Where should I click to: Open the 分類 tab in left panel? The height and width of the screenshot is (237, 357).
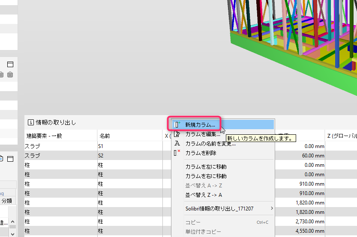click(7, 201)
